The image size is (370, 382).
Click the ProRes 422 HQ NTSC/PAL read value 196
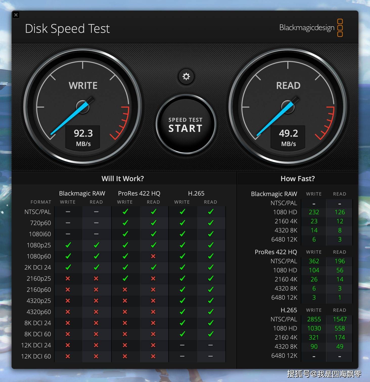340,261
